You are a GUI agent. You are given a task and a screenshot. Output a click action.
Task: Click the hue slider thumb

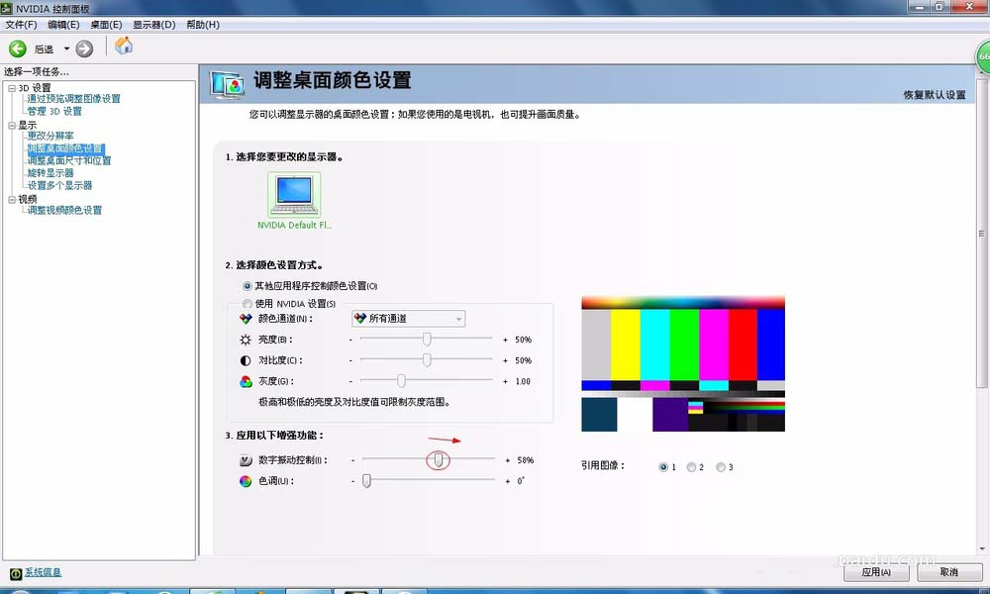[x=366, y=481]
